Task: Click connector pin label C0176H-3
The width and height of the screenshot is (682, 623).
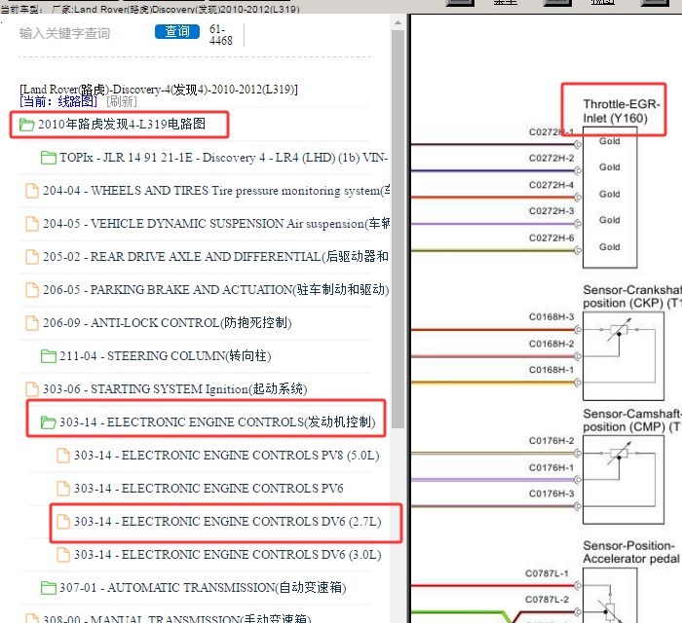Action: click(x=551, y=494)
